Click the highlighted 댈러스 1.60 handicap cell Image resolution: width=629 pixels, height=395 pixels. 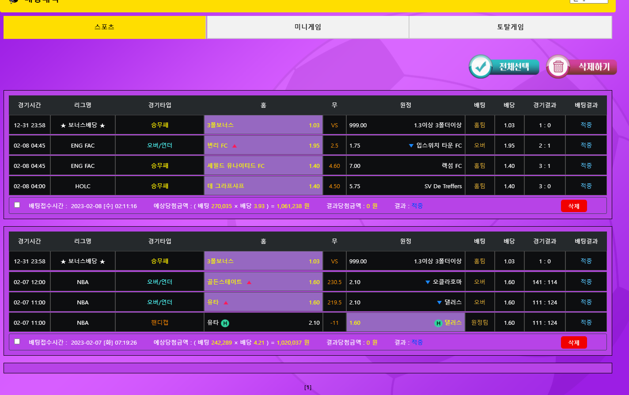pyautogui.click(x=405, y=323)
